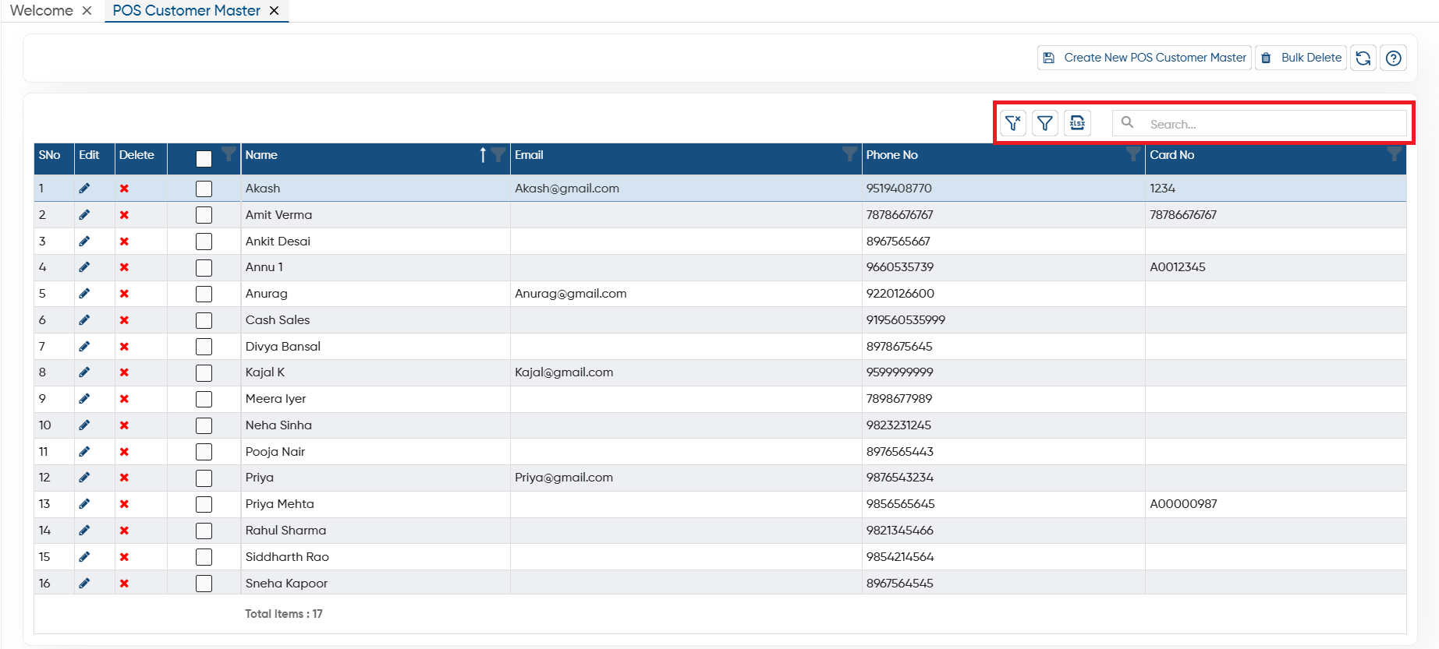1439x649 pixels.
Task: Delete the Amit Verma row
Action: pos(124,215)
